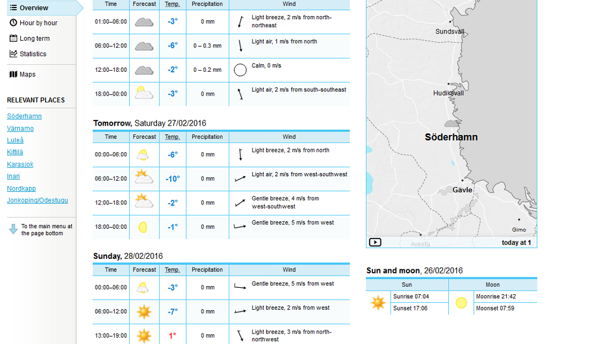
Task: Click the sun icon beside Sunrise 07:04
Action: pos(378,303)
